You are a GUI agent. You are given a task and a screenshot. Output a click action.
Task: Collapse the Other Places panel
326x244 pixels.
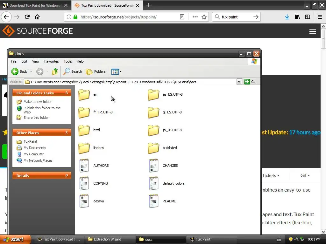click(x=67, y=132)
